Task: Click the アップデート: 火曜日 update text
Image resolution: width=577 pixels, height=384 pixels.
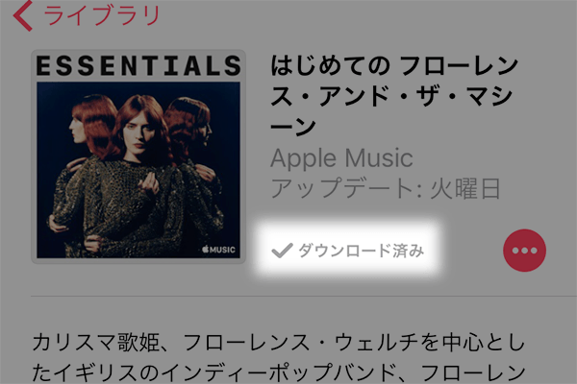Action: (x=386, y=188)
